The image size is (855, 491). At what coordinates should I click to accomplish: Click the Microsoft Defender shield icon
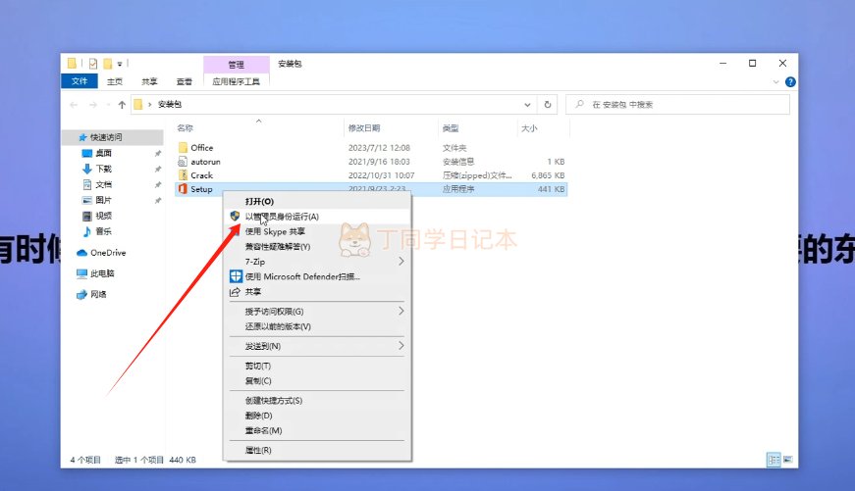(236, 276)
